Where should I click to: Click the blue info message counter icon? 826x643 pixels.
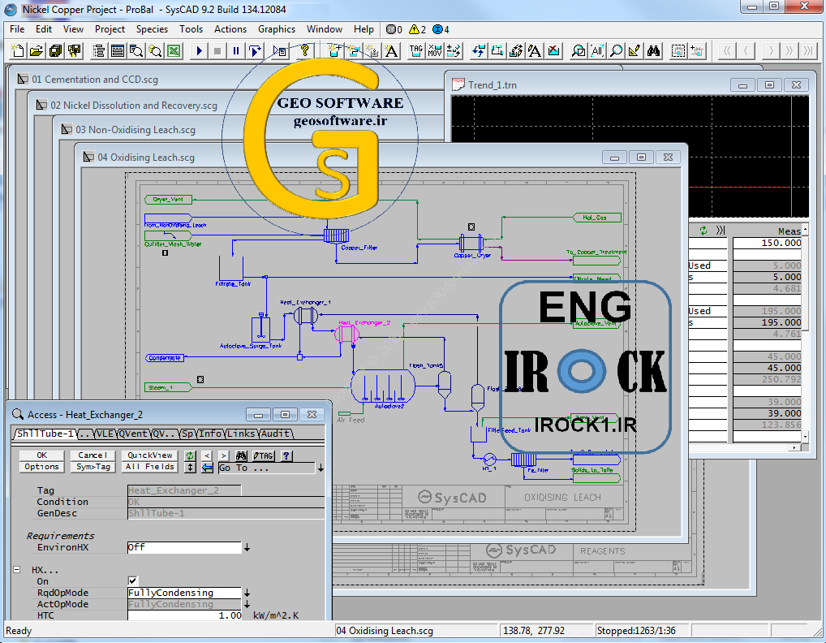[441, 29]
